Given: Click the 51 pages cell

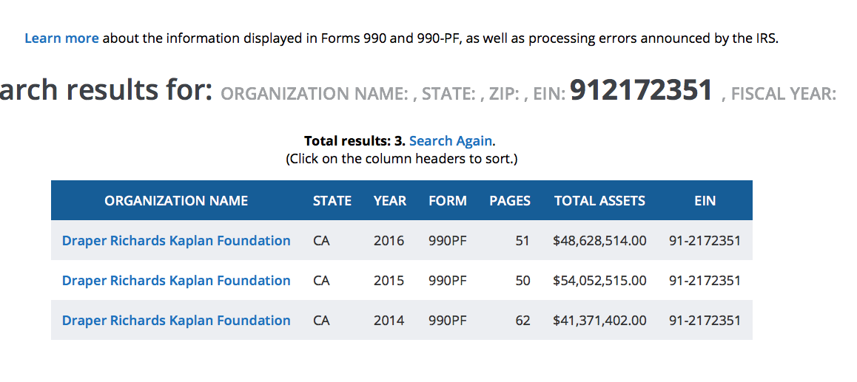Looking at the screenshot, I should (522, 241).
